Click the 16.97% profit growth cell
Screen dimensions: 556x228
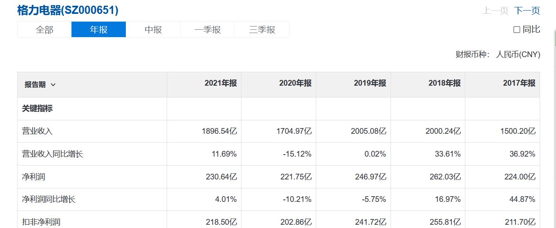[x=428, y=199]
